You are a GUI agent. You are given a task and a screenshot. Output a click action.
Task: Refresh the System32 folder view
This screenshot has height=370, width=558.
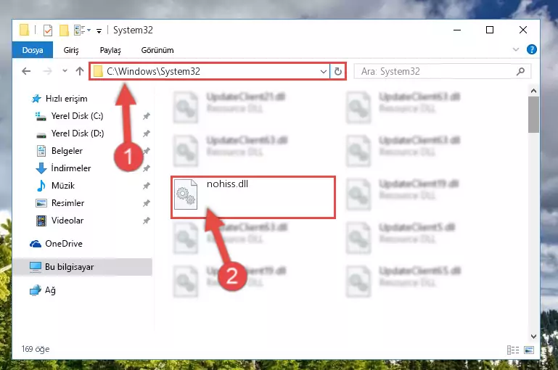(x=338, y=72)
